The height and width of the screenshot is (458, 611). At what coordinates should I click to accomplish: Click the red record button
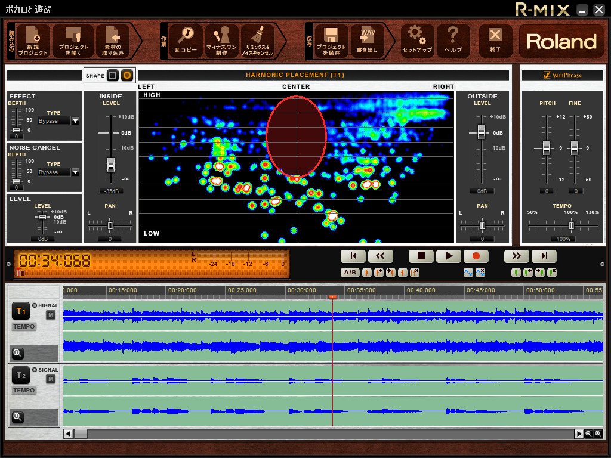pyautogui.click(x=476, y=256)
